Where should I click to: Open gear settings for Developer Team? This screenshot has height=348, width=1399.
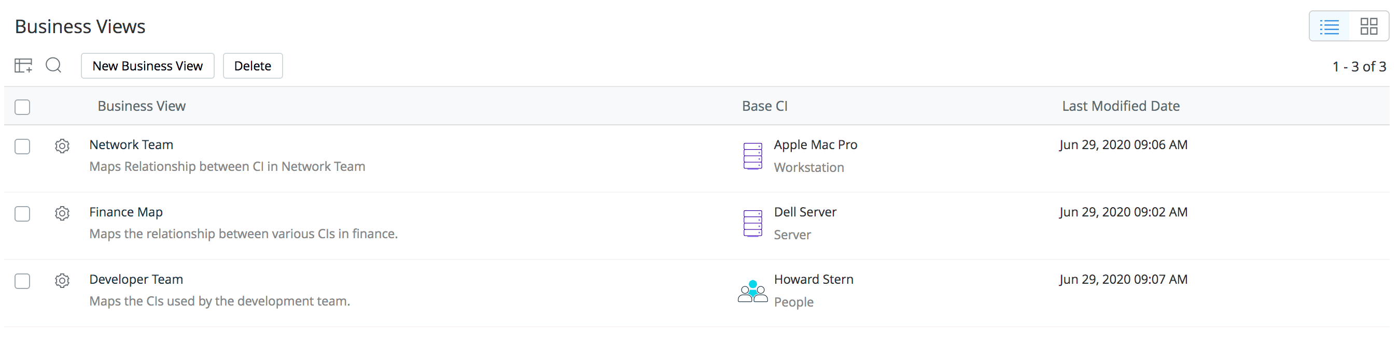62,280
